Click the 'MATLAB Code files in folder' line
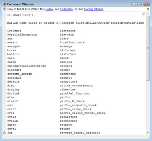152x141 pixels. point(76,23)
